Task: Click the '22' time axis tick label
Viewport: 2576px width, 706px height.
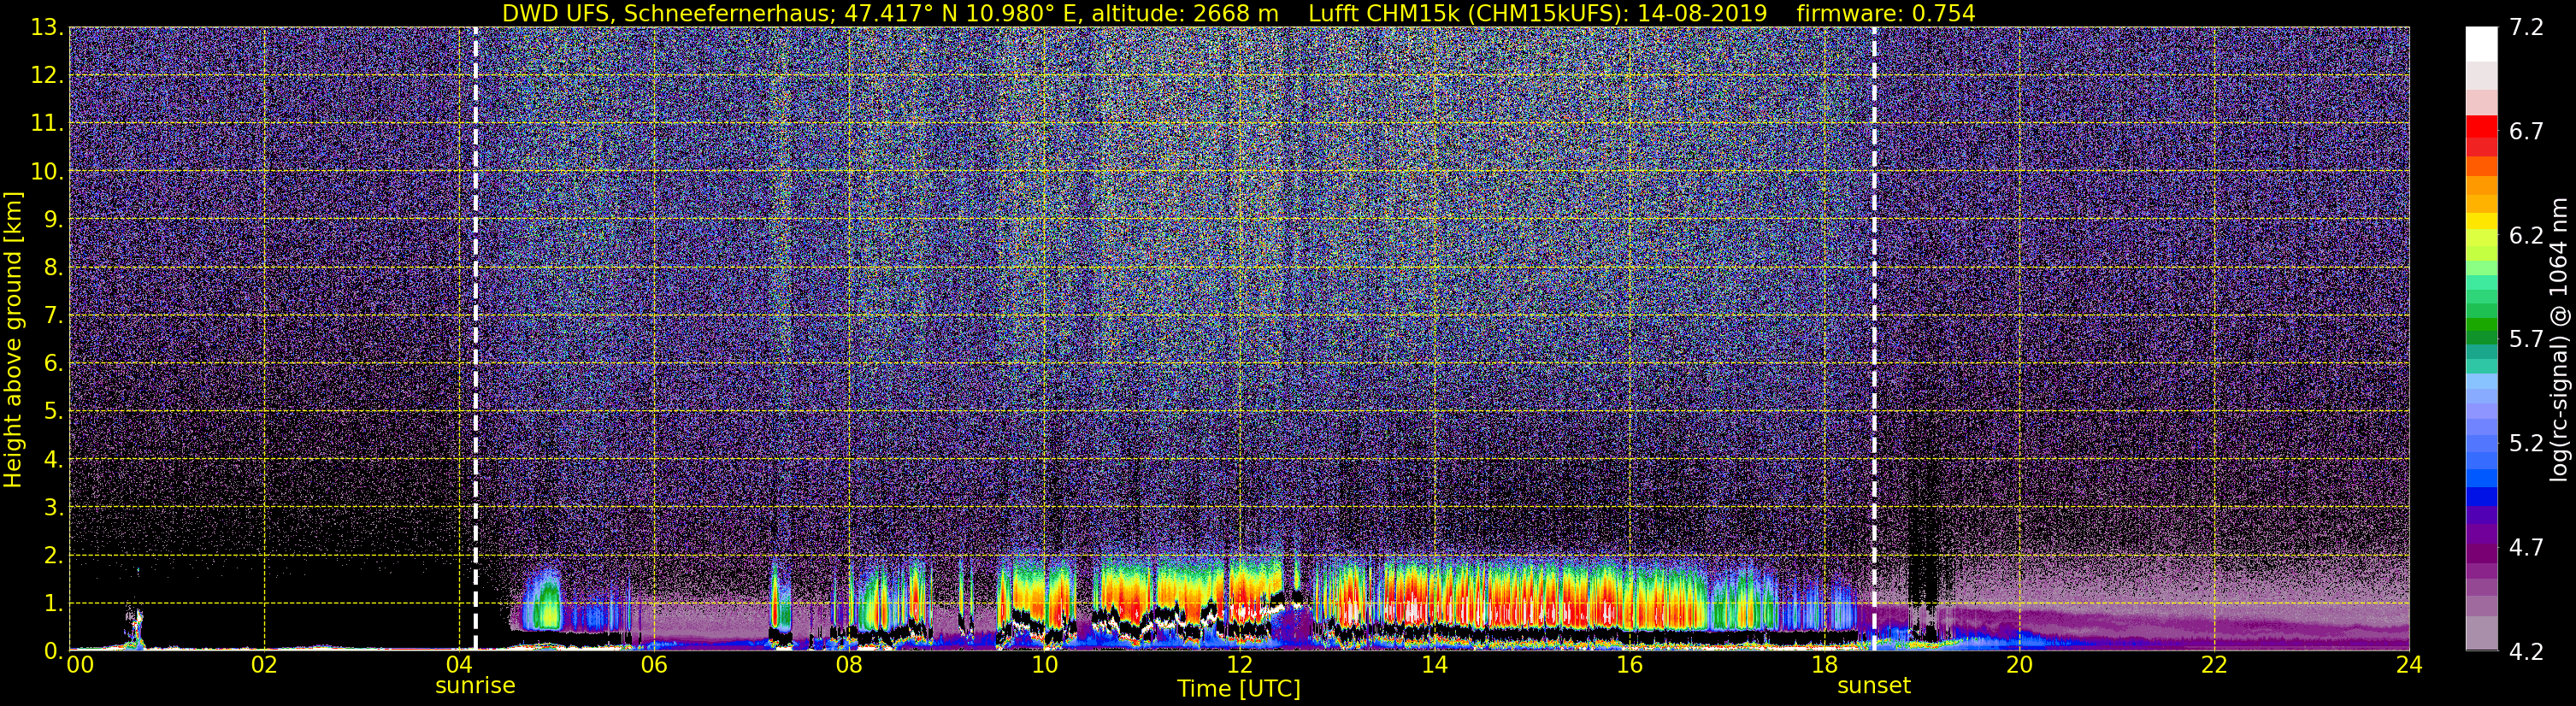Action: pos(2214,666)
